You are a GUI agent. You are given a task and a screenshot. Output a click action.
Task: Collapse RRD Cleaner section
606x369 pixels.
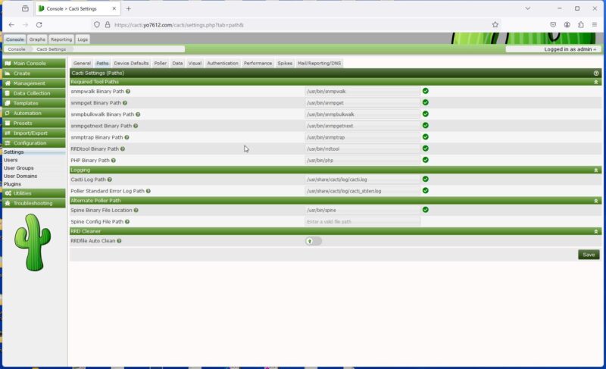click(596, 231)
